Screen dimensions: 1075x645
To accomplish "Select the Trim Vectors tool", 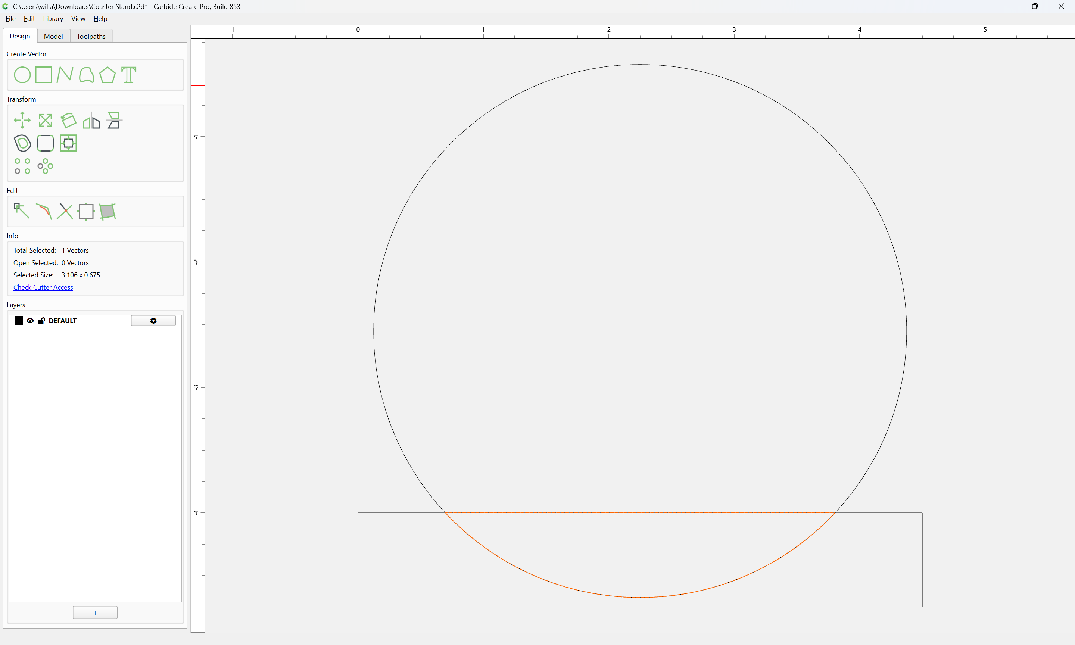I will (x=65, y=211).
